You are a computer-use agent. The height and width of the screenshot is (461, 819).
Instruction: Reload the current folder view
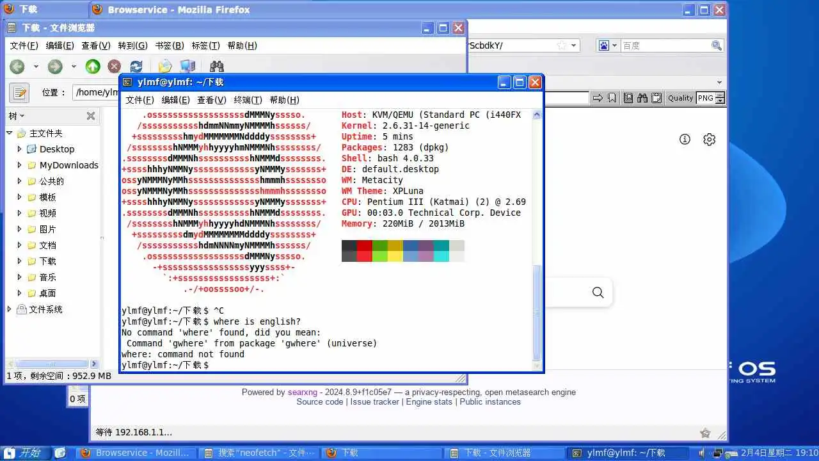tap(136, 67)
